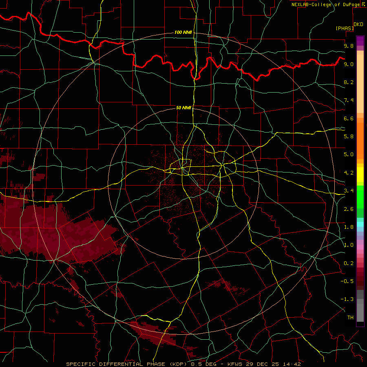Click the "TH" threshold label on scale
Image resolution: width=367 pixels, height=367 pixels.
[350, 317]
